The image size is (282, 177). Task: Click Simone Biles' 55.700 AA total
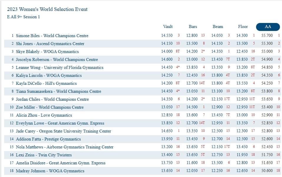click(x=267, y=36)
